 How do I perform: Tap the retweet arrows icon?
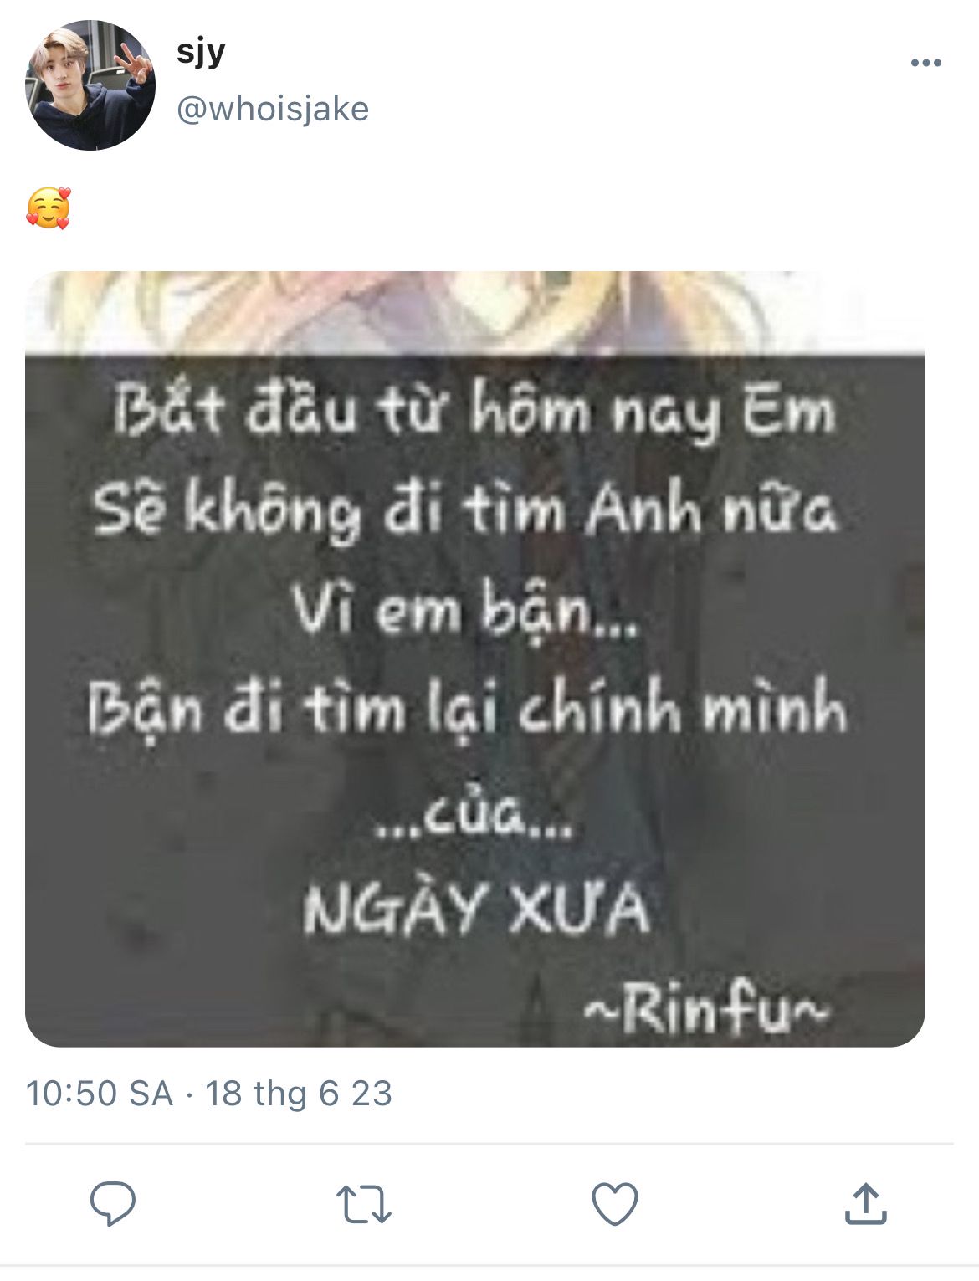[x=363, y=1204]
